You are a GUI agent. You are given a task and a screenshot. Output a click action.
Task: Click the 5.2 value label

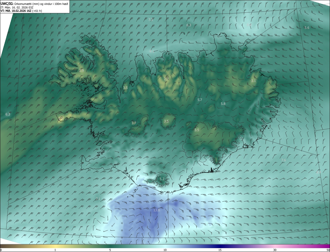162,179
